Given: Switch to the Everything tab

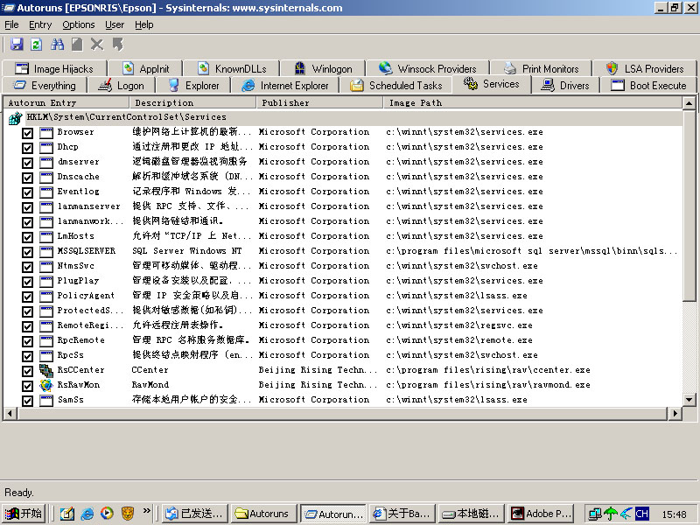Looking at the screenshot, I should click(45, 85).
